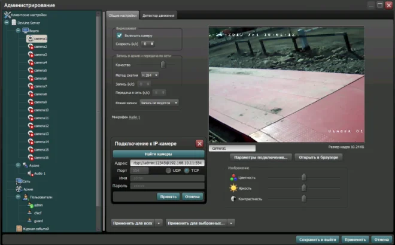This screenshot has width=395, height=245.
Task: Click the camera10 icon in tree
Action: (x=30, y=110)
